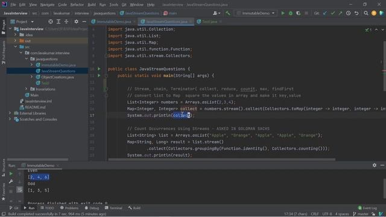Open Debug tool window button
386x217 pixels.
92,208
